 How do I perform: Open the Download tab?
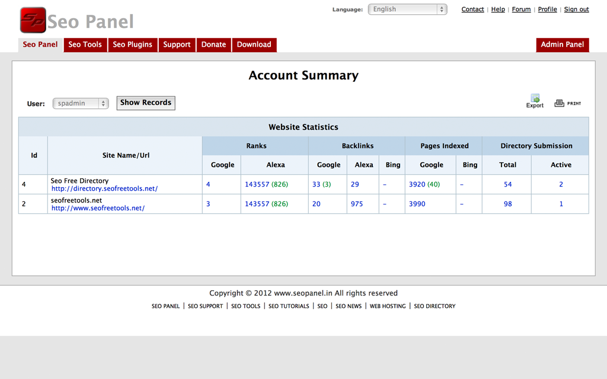(x=254, y=44)
